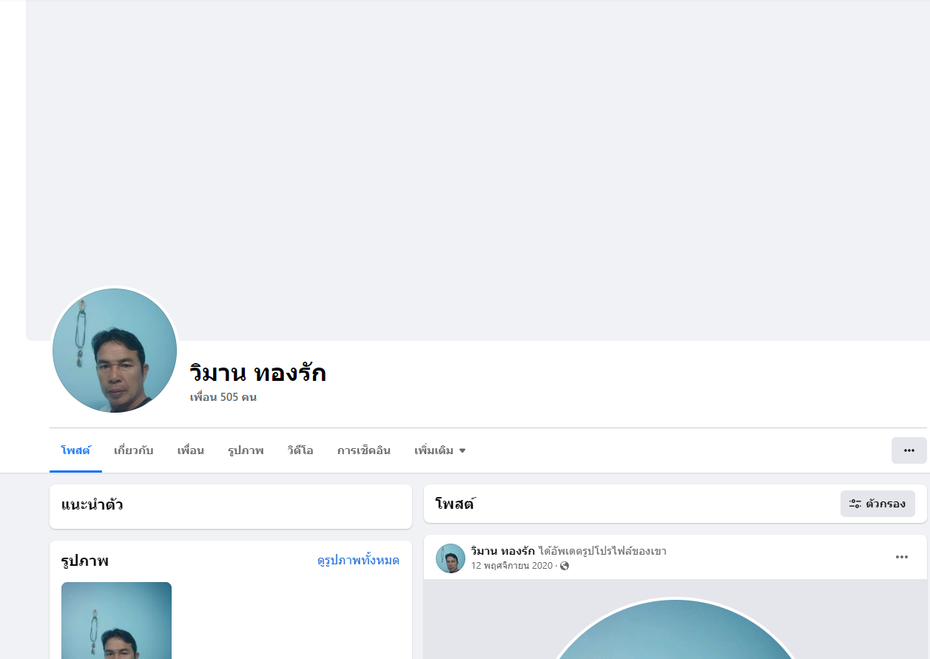Open the large circular profile picture

coord(115,351)
